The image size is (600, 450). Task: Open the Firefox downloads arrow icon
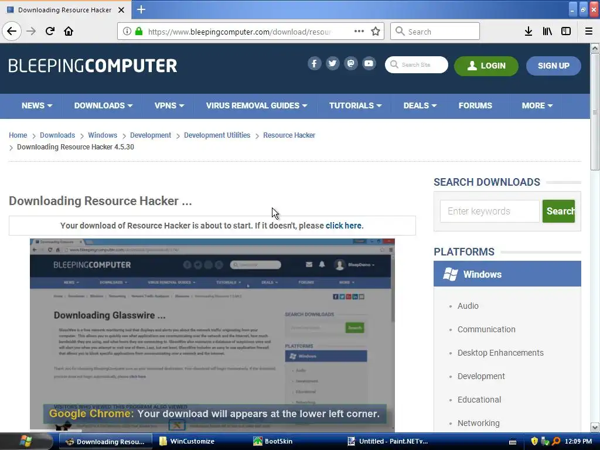[x=529, y=32]
